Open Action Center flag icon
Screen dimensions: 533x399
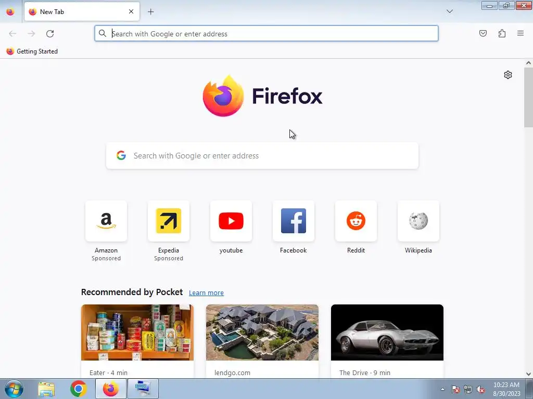point(455,389)
